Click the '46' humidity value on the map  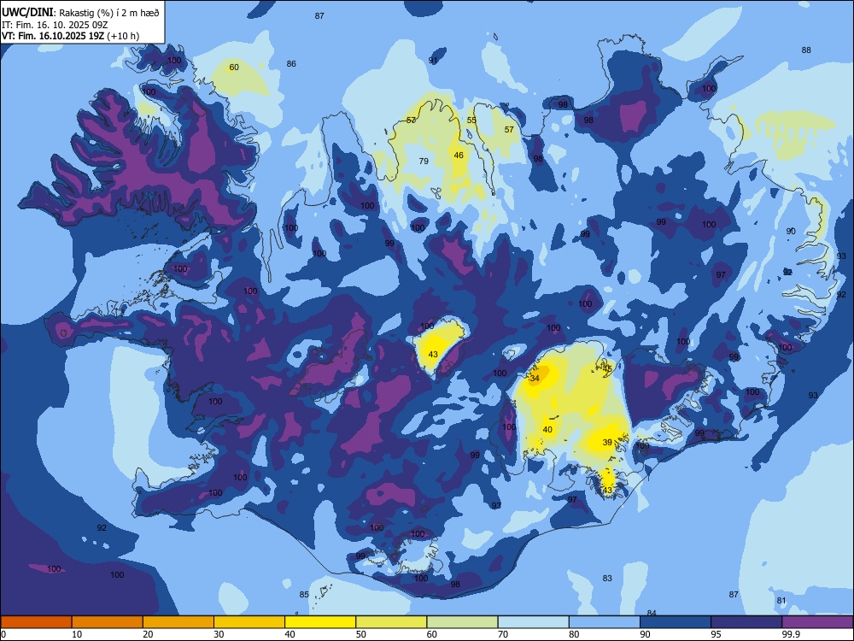pyautogui.click(x=459, y=156)
